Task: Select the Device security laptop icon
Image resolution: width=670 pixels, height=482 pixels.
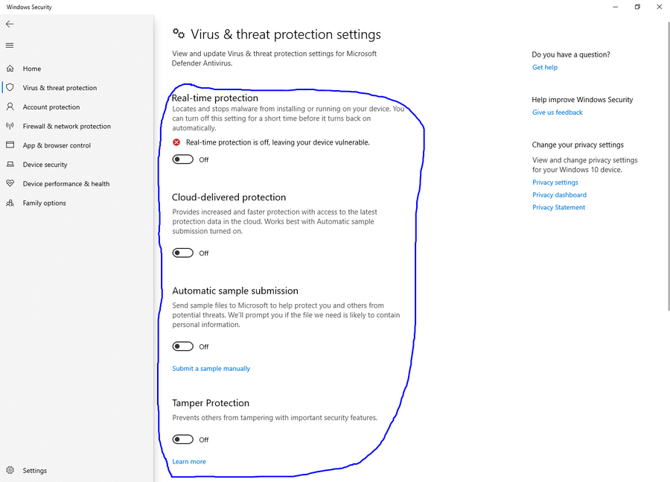Action: (x=10, y=164)
